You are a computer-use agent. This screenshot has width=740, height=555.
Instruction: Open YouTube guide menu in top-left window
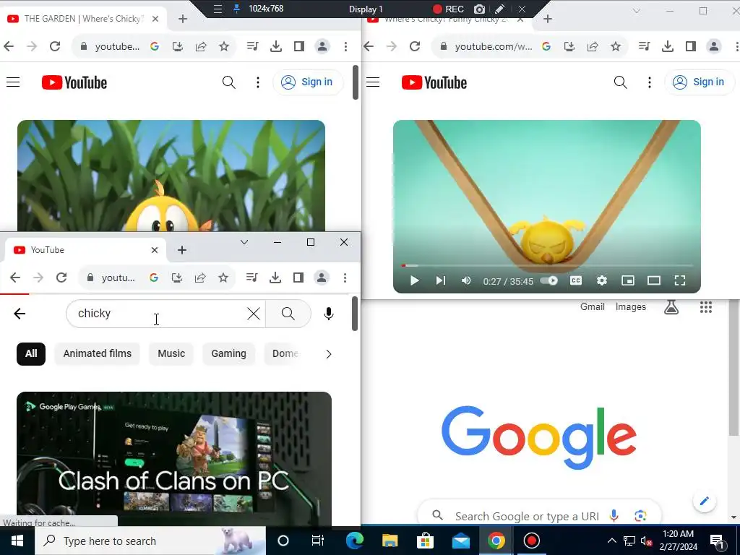pyautogui.click(x=13, y=82)
